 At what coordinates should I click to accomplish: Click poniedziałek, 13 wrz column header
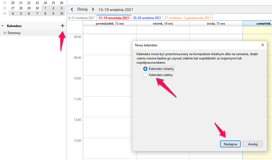[110, 24]
